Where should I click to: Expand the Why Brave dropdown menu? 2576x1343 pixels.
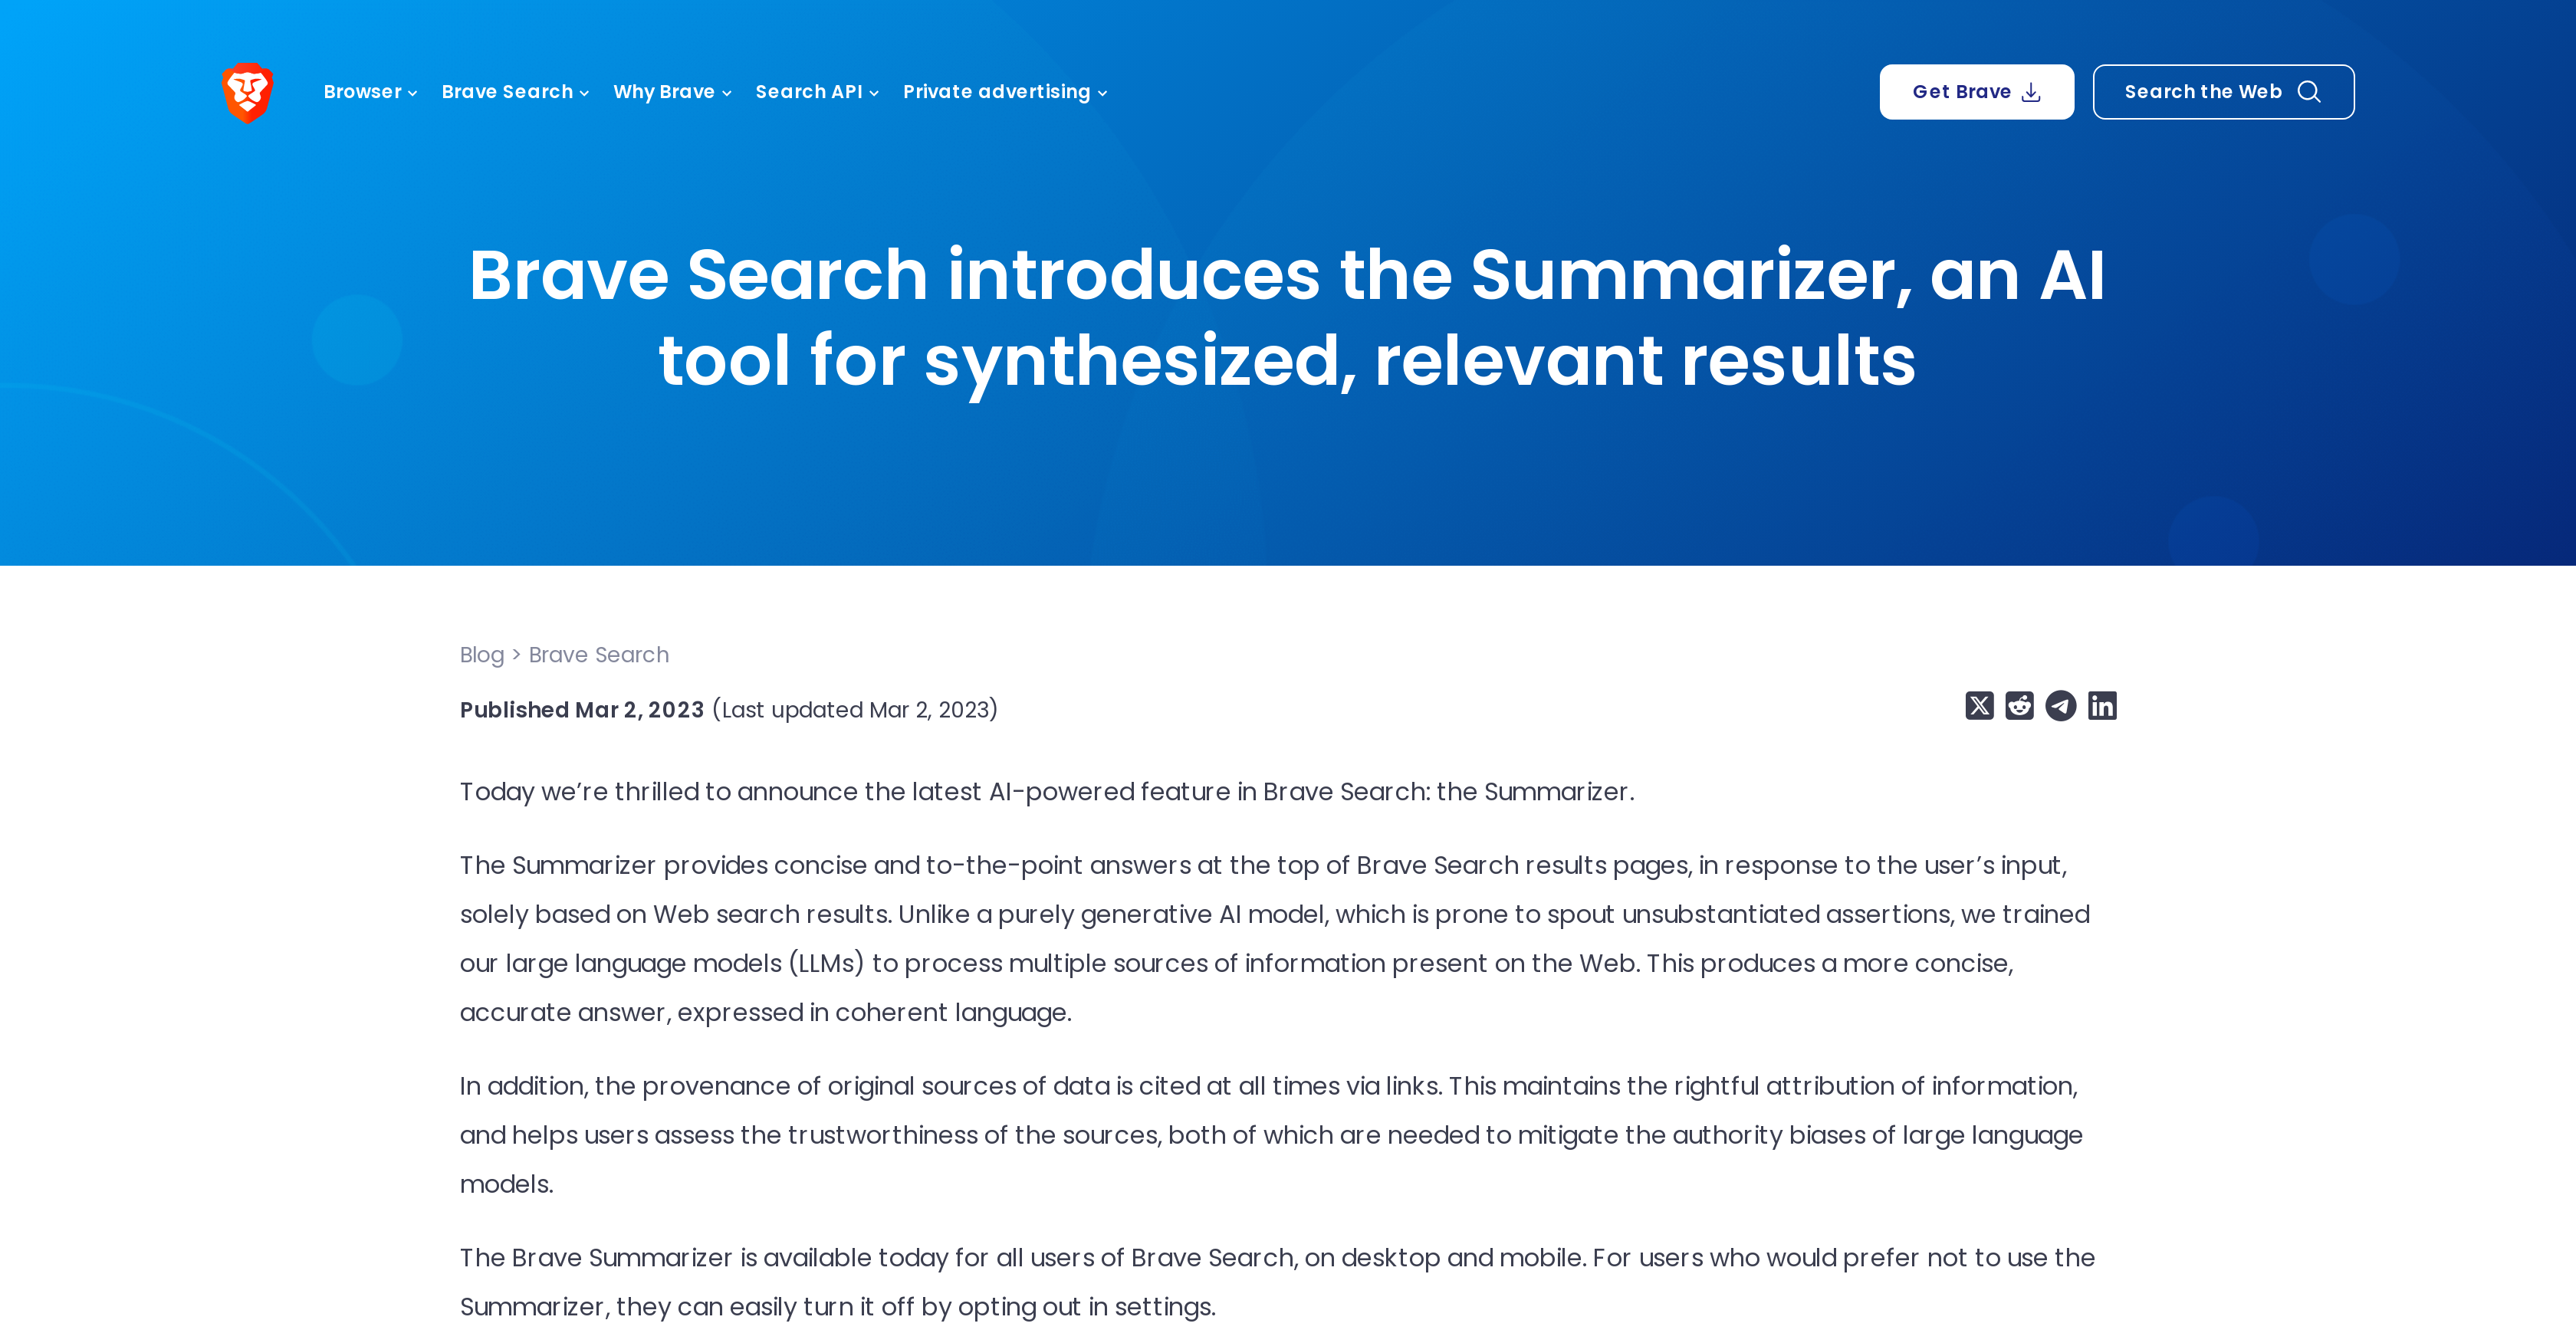pos(673,92)
